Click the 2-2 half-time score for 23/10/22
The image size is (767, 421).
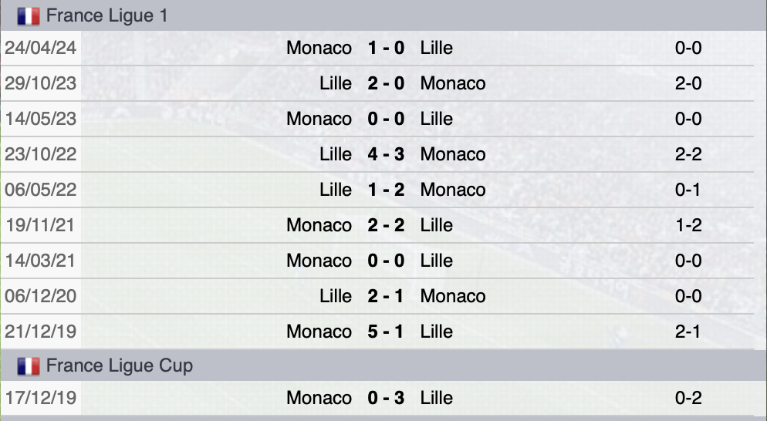688,154
